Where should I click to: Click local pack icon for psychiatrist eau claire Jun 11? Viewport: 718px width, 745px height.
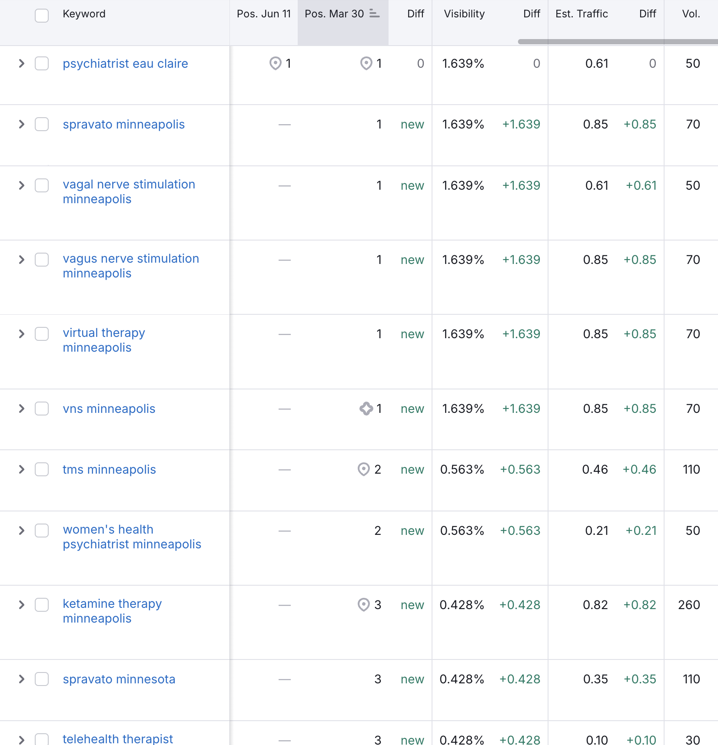coord(275,63)
